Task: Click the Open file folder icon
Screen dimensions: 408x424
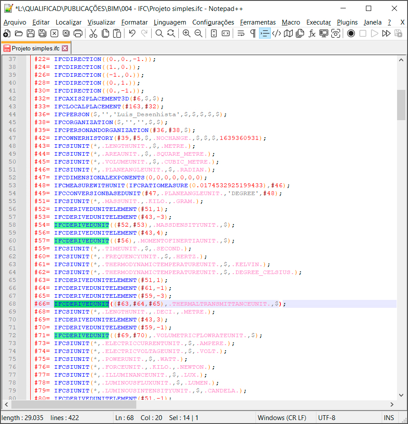Action: (x=19, y=33)
